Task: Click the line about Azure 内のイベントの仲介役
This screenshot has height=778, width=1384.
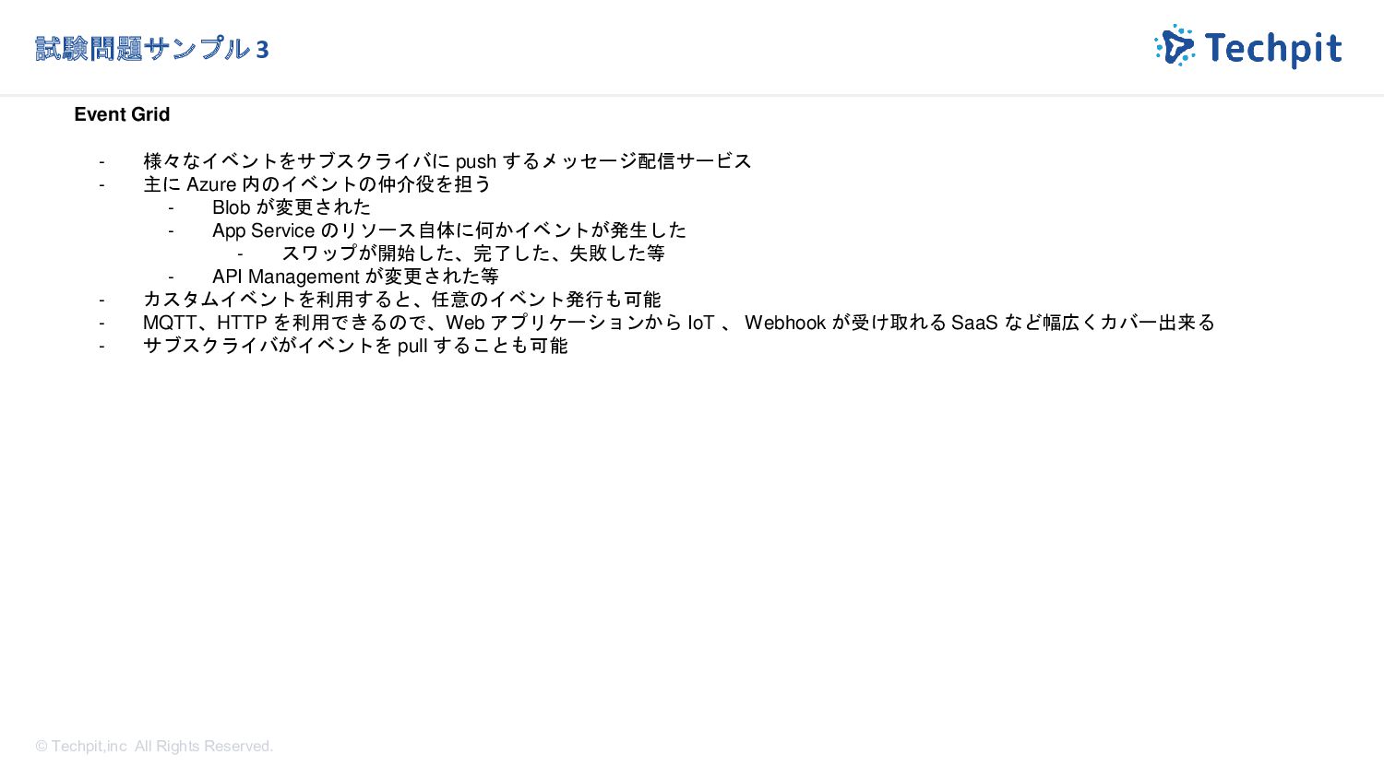Action: 317,184
